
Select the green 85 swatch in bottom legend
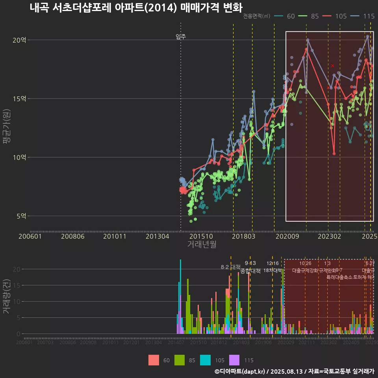coord(180,360)
